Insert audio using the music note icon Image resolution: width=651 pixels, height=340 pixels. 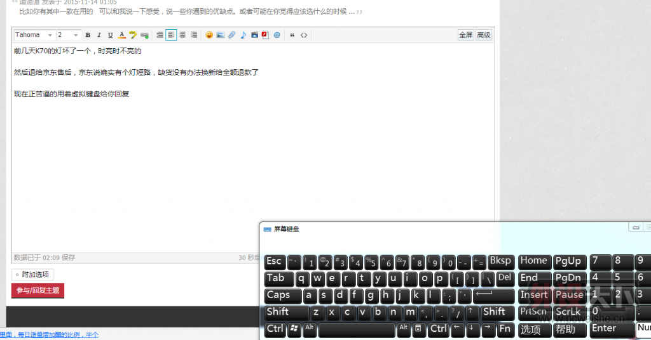coord(243,36)
